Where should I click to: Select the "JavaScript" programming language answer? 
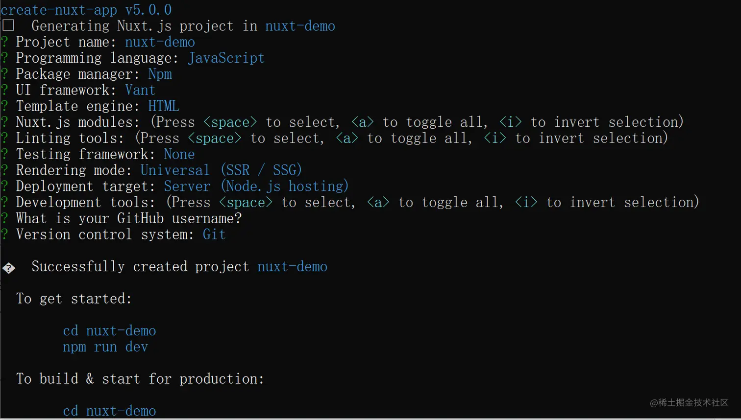[x=226, y=58]
